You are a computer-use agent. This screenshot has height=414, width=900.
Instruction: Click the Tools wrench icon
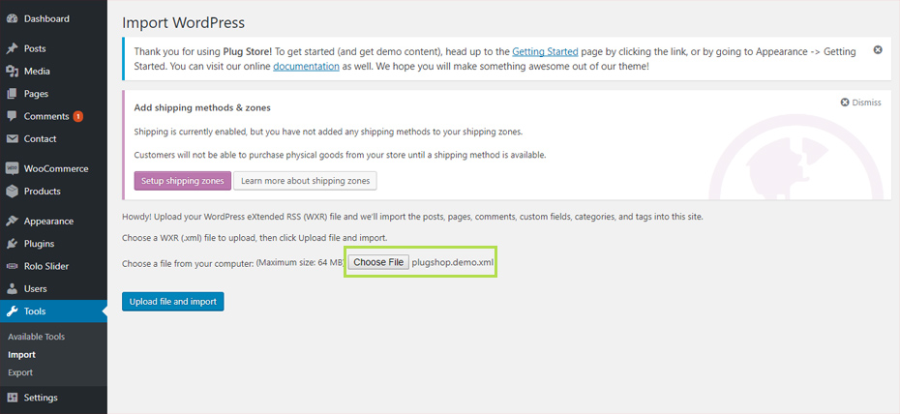coord(12,311)
